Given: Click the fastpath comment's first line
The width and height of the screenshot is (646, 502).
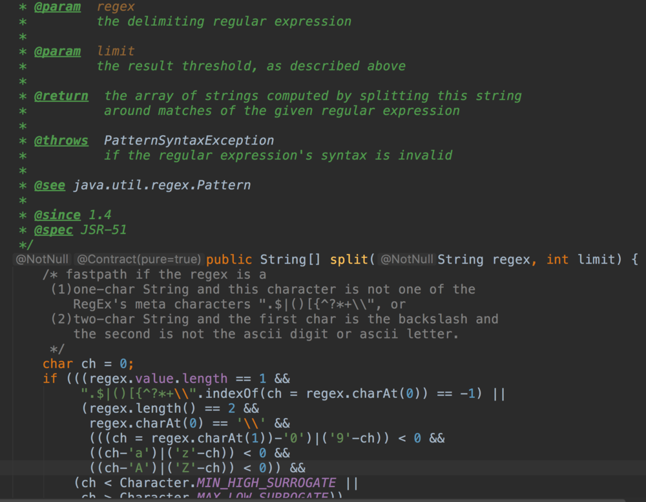Looking at the screenshot, I should 155,275.
